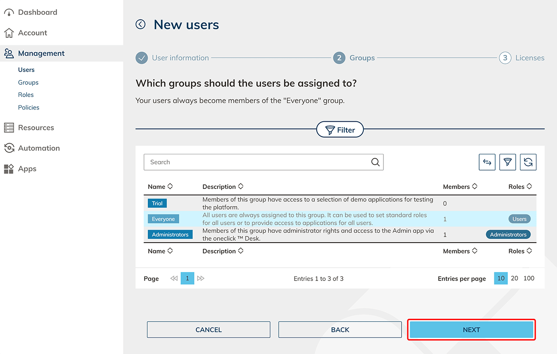
Task: Expand the Filter panel
Action: click(340, 130)
